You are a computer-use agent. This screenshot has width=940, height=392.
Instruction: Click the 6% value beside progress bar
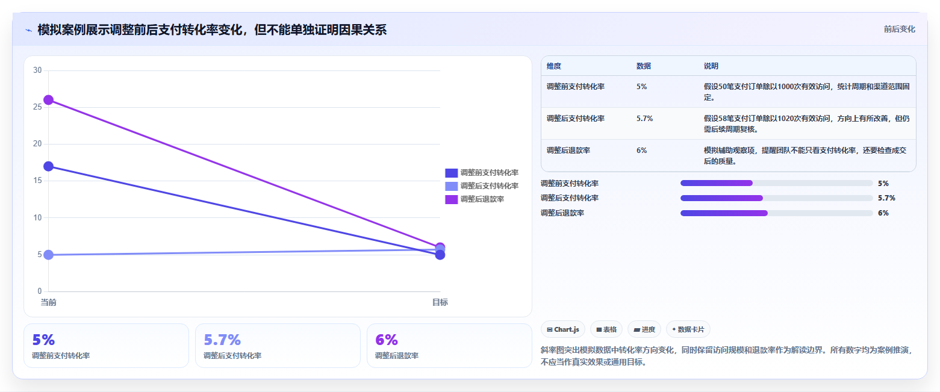coord(883,213)
